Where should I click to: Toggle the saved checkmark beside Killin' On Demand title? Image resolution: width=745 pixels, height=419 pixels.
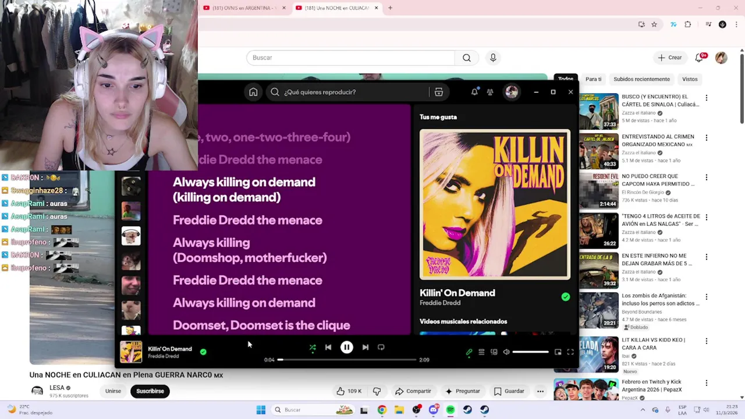point(565,297)
